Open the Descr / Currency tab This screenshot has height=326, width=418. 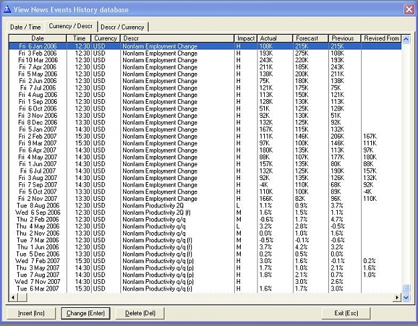coord(122,27)
